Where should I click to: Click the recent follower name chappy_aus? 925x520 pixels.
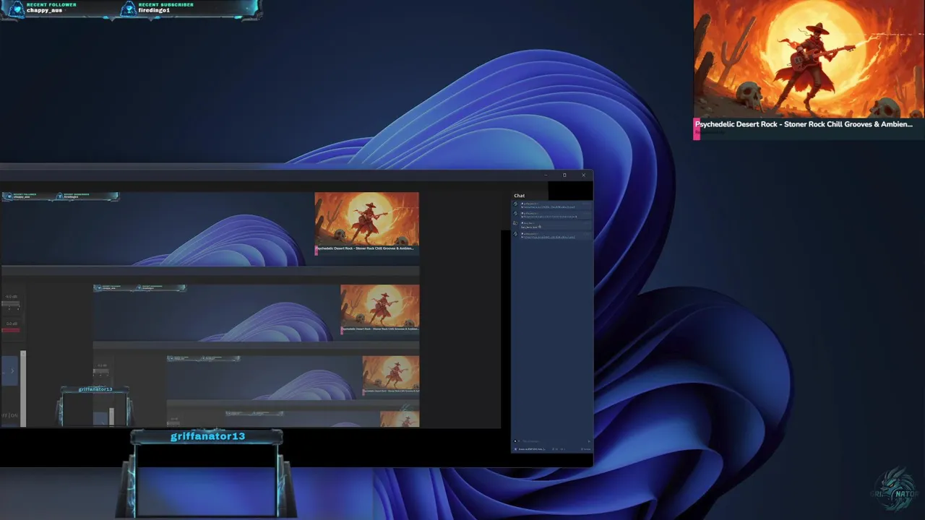pyautogui.click(x=45, y=11)
